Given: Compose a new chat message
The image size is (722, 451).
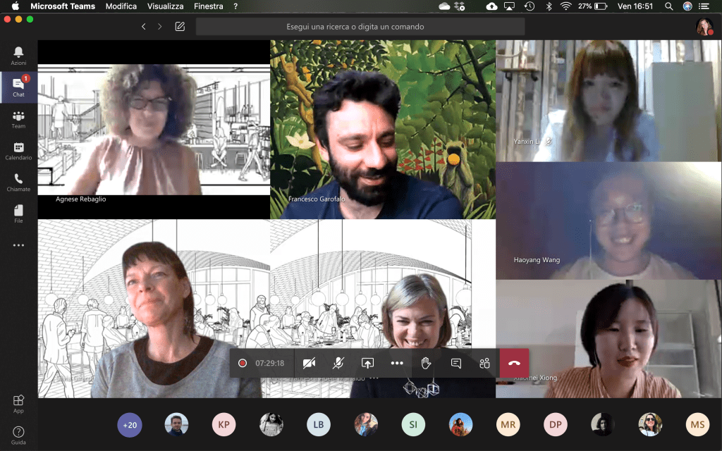Looking at the screenshot, I should click(180, 27).
